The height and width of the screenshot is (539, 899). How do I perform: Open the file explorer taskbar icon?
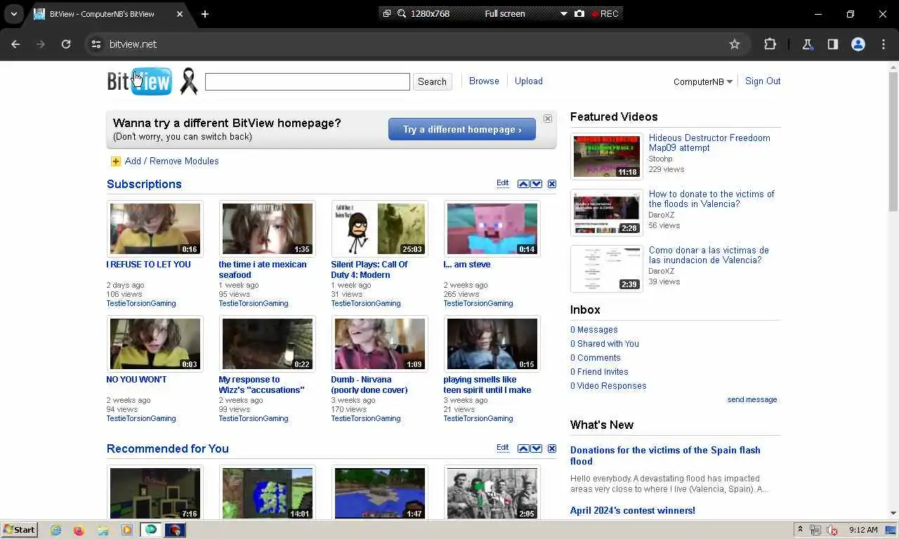tap(103, 531)
